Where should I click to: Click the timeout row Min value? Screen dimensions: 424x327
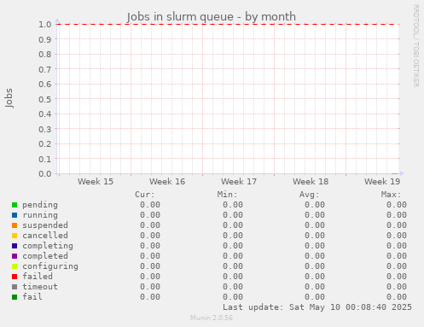point(233,287)
